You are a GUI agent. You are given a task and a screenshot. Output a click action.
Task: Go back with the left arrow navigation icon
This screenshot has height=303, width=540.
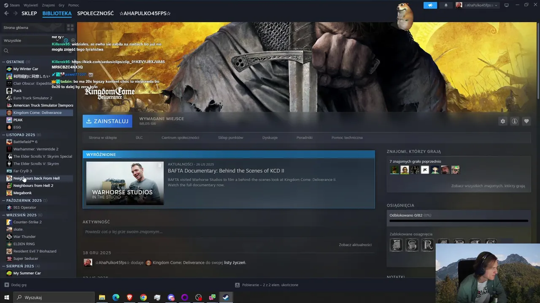tap(6, 13)
